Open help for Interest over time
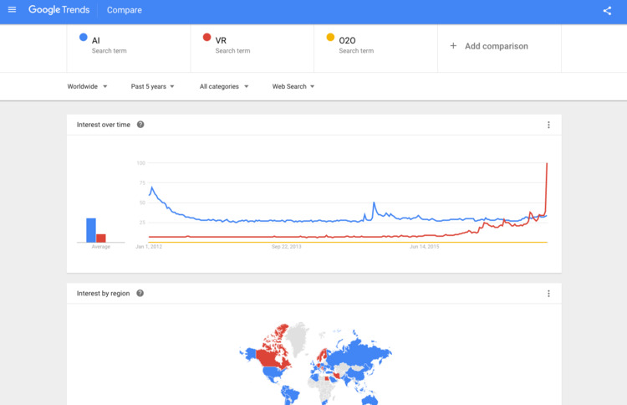Screen dimensions: 627x405 pyautogui.click(x=140, y=125)
